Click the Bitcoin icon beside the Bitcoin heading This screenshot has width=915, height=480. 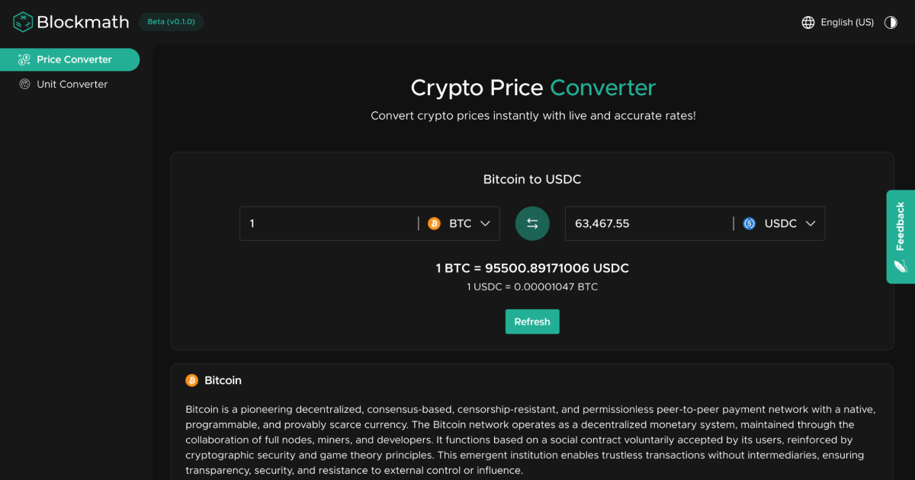(x=192, y=380)
